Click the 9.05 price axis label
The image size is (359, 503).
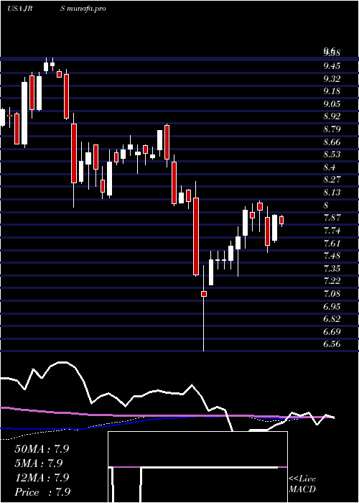pyautogui.click(x=332, y=104)
